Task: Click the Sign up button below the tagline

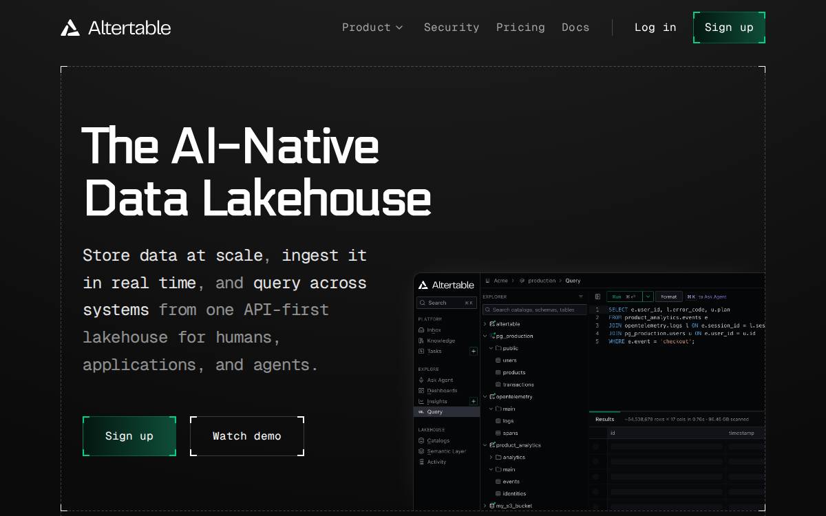Action: 129,436
